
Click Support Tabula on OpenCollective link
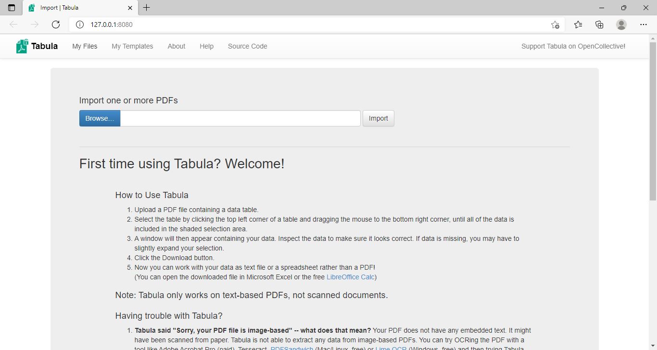point(573,46)
